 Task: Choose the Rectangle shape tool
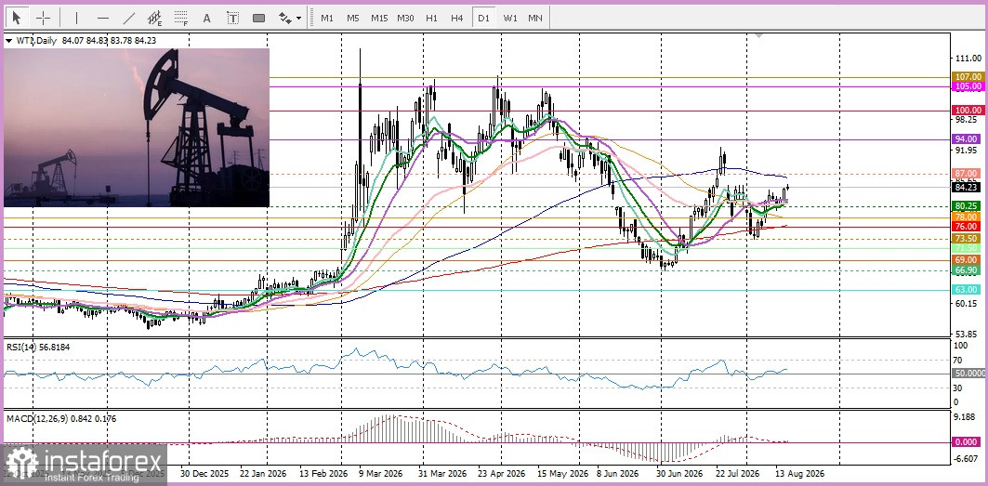(258, 18)
